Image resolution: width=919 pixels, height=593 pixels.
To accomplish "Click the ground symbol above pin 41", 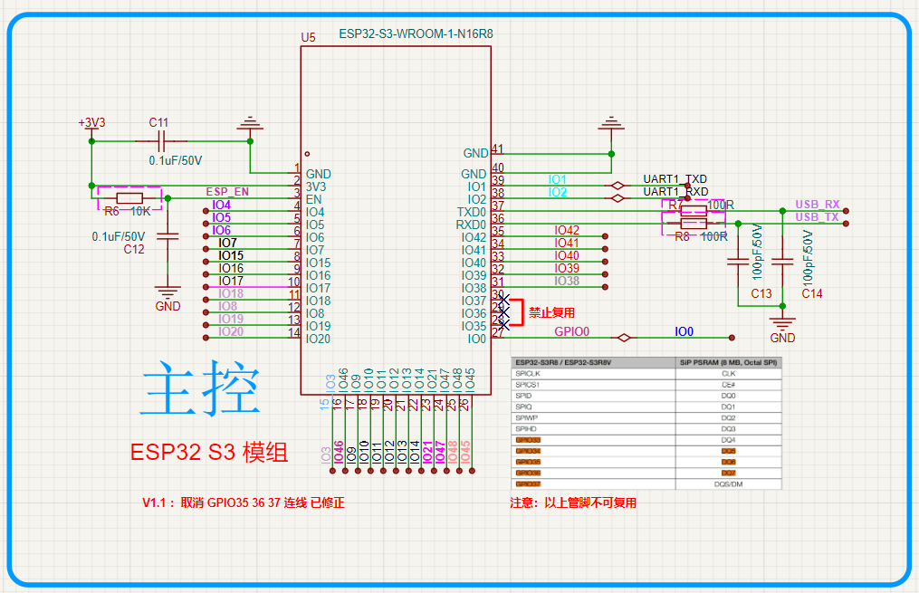I will point(611,124).
